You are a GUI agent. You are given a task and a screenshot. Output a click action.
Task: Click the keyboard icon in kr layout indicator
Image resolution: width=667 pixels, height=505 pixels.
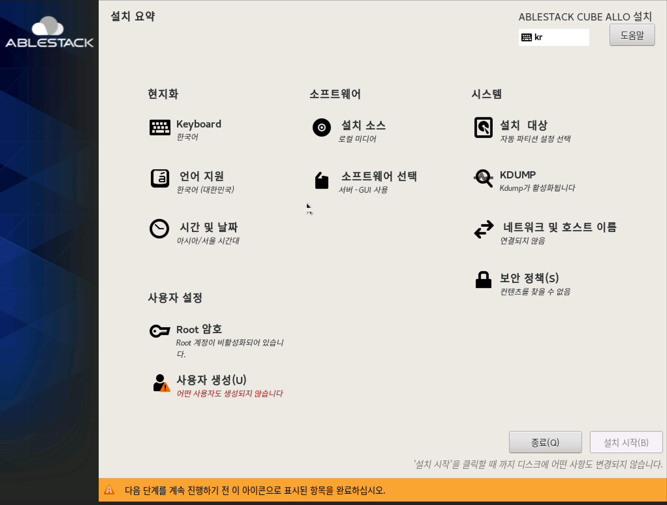pyautogui.click(x=526, y=37)
